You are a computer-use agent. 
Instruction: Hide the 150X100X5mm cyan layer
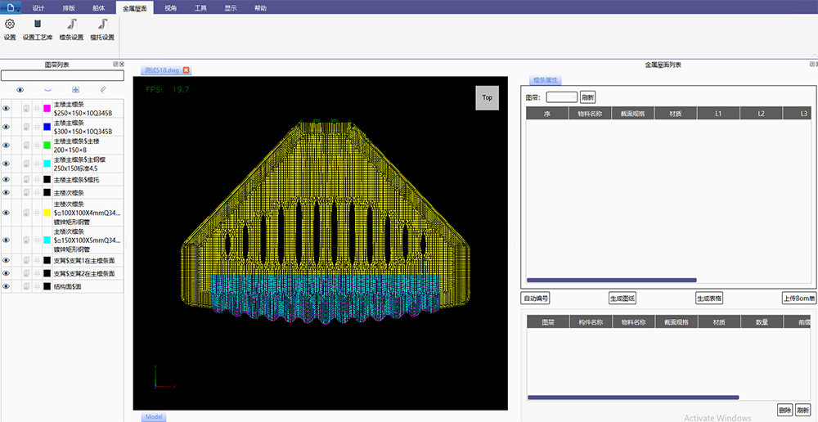click(7, 240)
